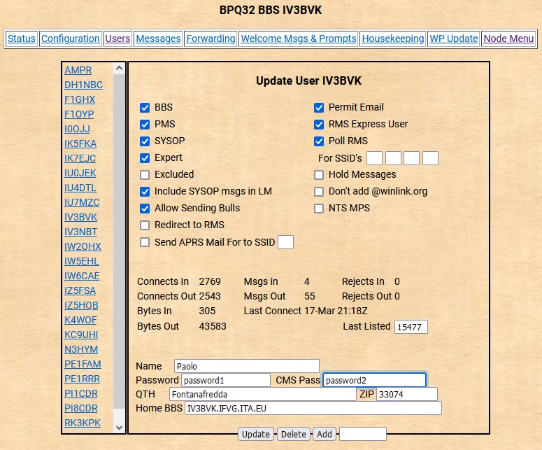Click the Name field with Paolo
542x450 pixels.
click(247, 366)
